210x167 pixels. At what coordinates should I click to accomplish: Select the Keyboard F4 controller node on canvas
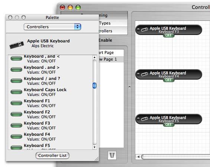coord(169,74)
